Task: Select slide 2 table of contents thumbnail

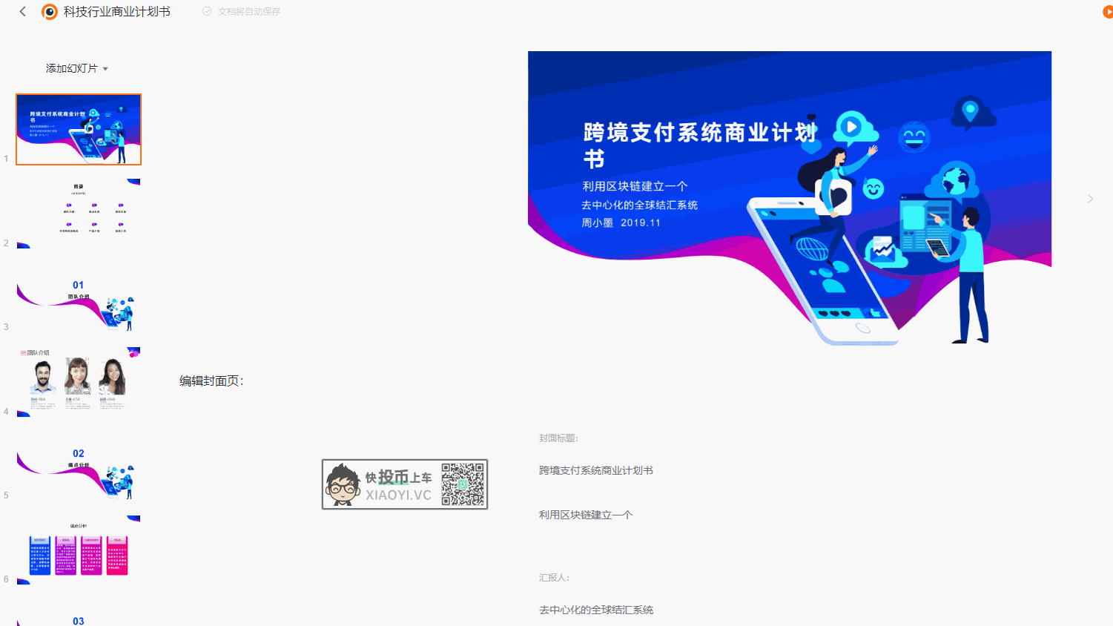Action: [x=79, y=214]
